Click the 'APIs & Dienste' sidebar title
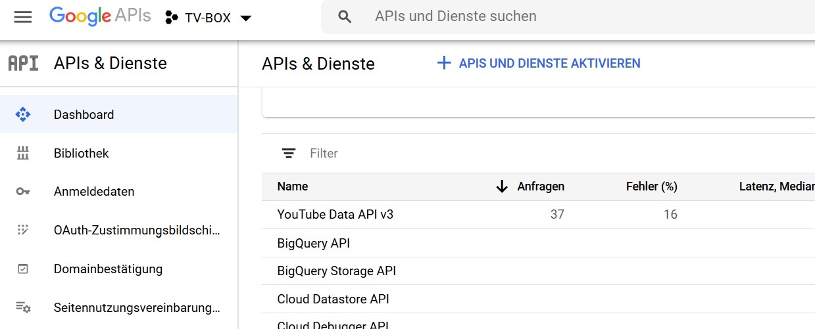815x329 pixels. [x=111, y=63]
